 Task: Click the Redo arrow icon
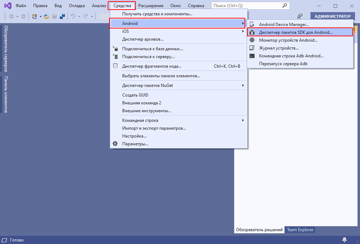click(86, 16)
